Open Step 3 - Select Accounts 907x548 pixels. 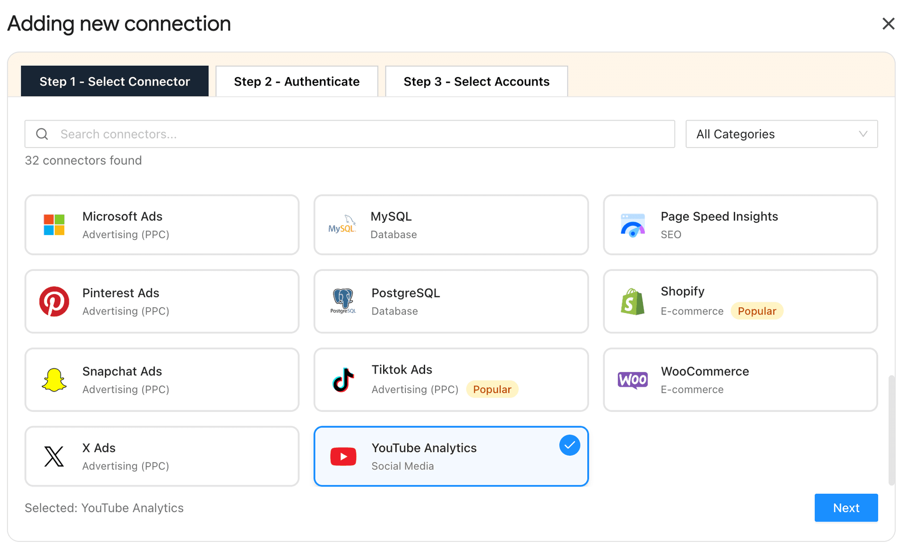[476, 81]
